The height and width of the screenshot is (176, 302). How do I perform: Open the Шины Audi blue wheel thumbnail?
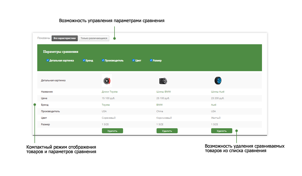[x=217, y=80]
